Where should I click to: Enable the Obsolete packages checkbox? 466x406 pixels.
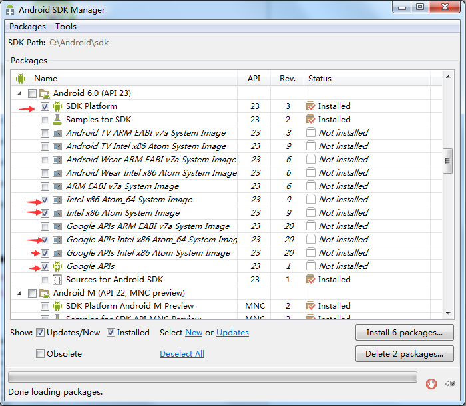pos(40,353)
